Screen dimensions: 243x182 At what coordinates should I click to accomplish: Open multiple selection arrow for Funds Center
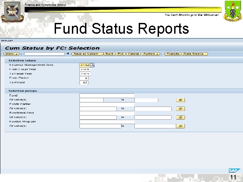[x=180, y=109]
